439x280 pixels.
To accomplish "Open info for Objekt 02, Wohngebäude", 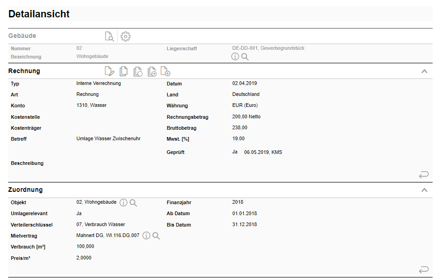I will coord(123,202).
